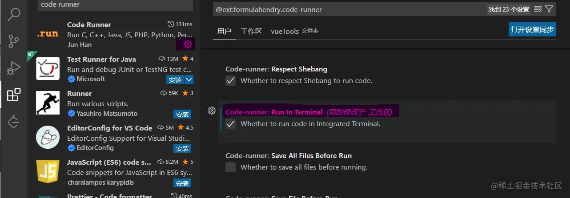Click the Code-runner: Run In Terminal title
Image resolution: width=570 pixels, height=198 pixels.
tap(274, 112)
